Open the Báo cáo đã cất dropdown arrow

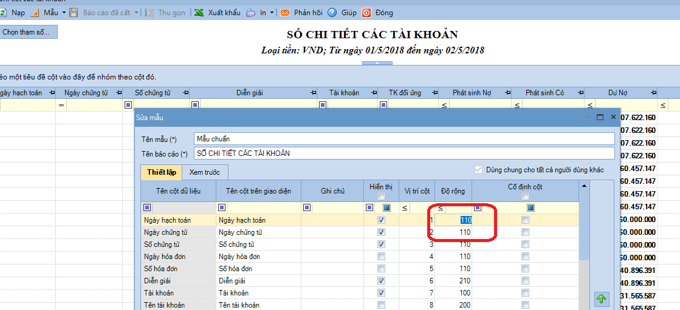point(136,13)
